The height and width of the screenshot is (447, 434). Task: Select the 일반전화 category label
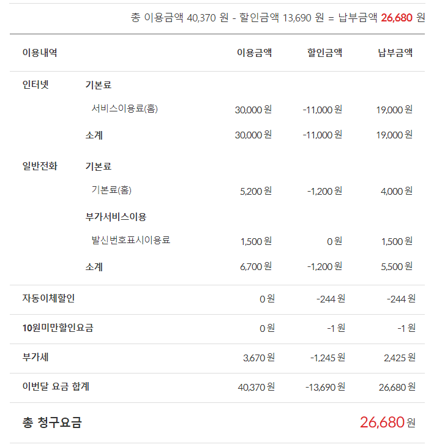coord(40,166)
